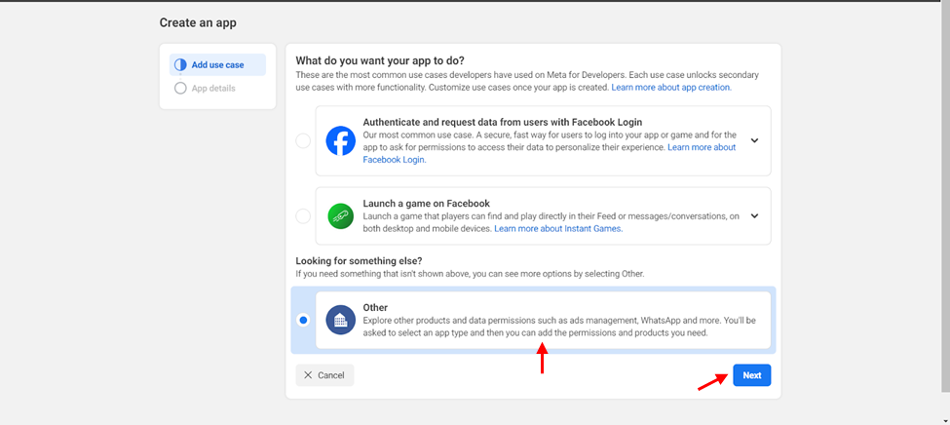This screenshot has width=950, height=425.
Task: Click Looking for something else? heading
Action: pyautogui.click(x=359, y=260)
